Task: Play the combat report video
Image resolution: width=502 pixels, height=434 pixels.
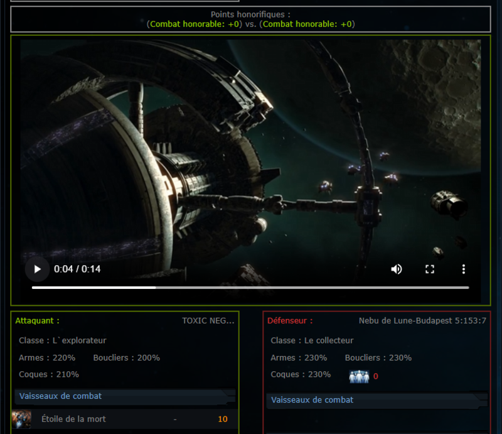Action: (x=38, y=269)
